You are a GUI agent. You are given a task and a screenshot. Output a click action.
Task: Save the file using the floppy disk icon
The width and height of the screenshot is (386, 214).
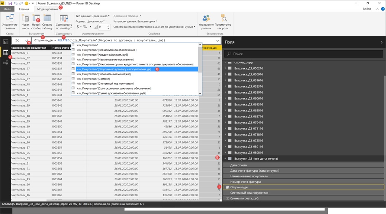pos(10,3)
